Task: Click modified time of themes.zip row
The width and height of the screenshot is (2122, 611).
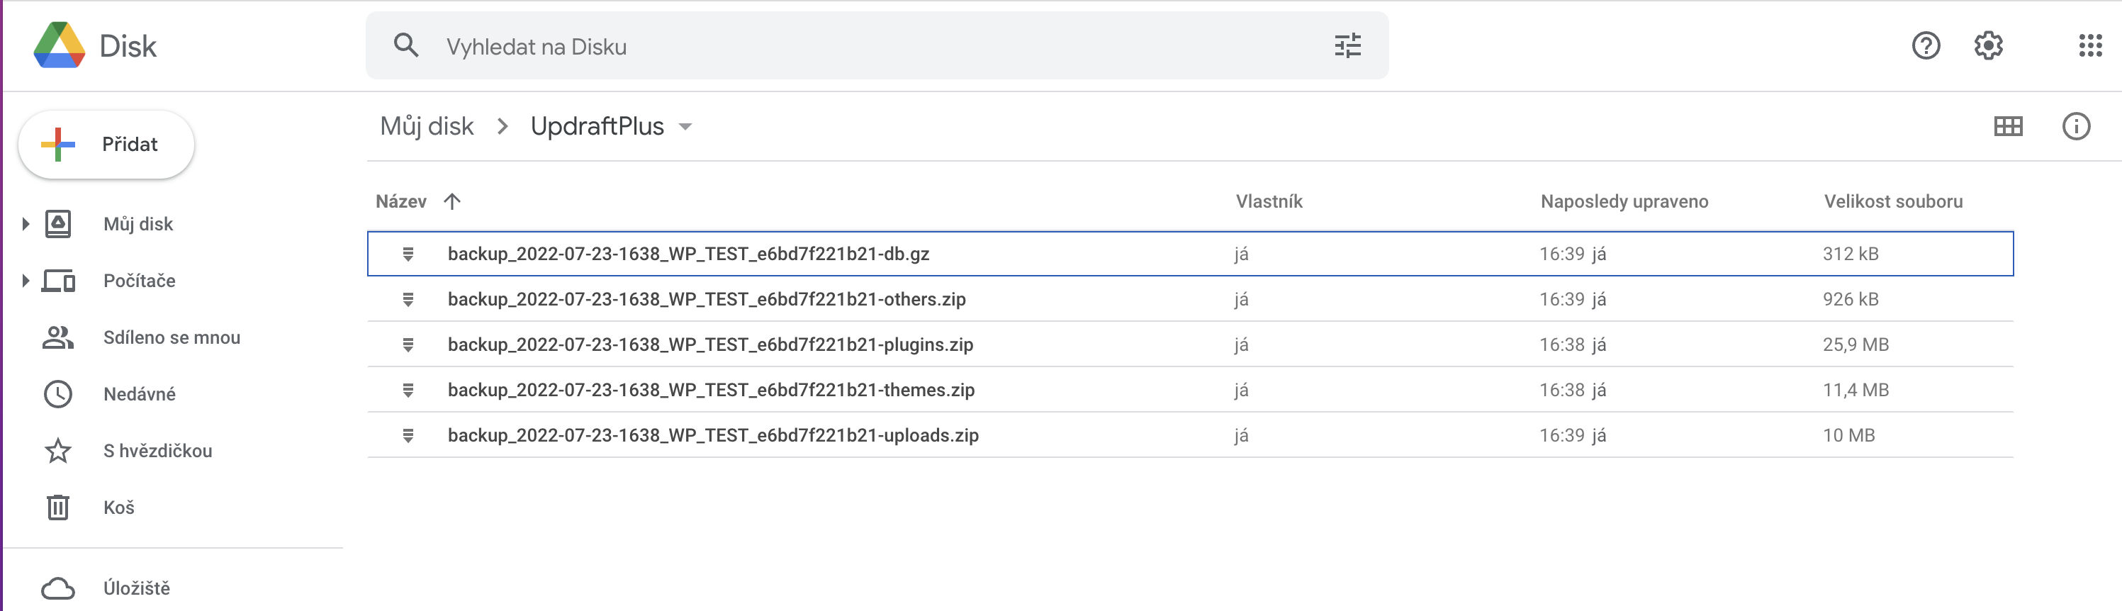Action: [x=1562, y=389]
